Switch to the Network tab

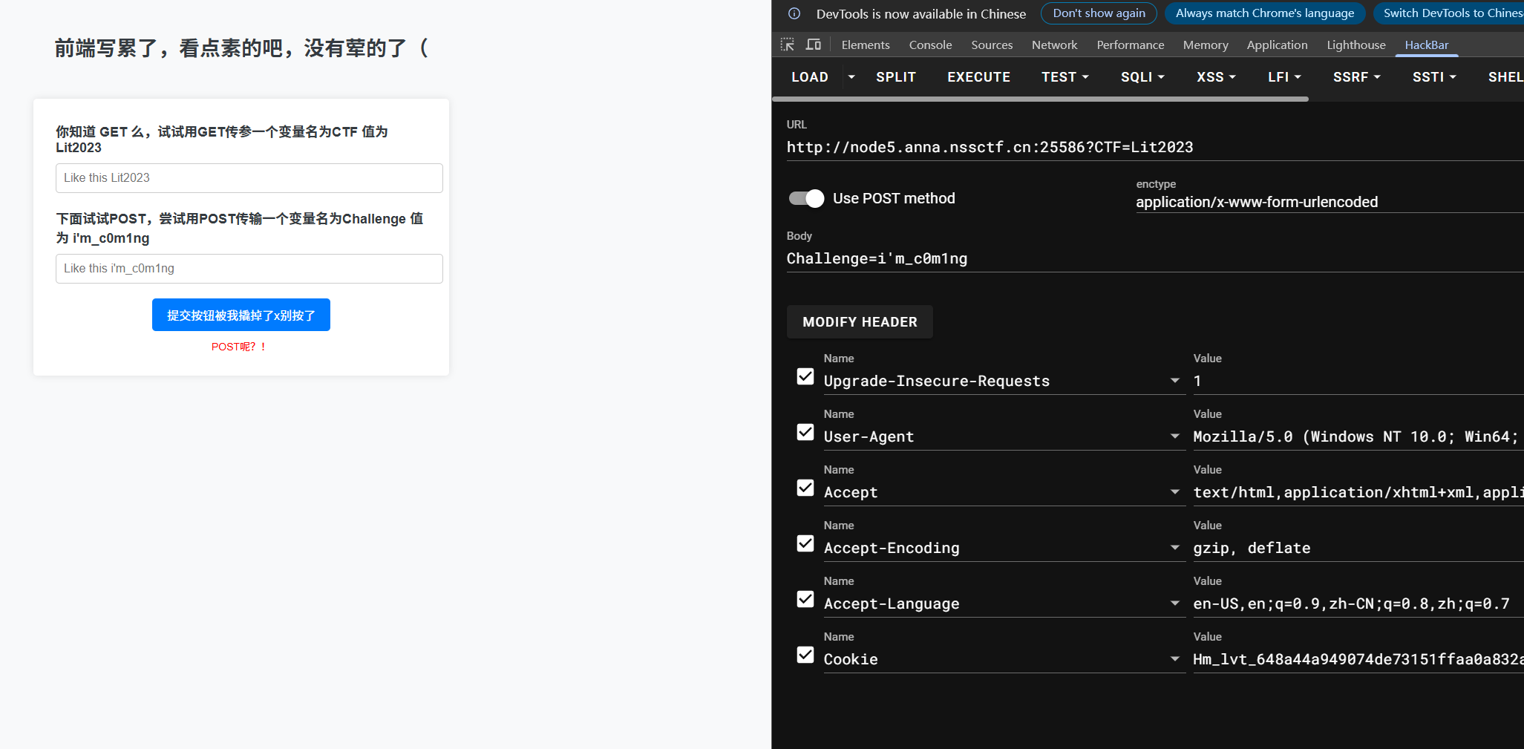pyautogui.click(x=1054, y=45)
